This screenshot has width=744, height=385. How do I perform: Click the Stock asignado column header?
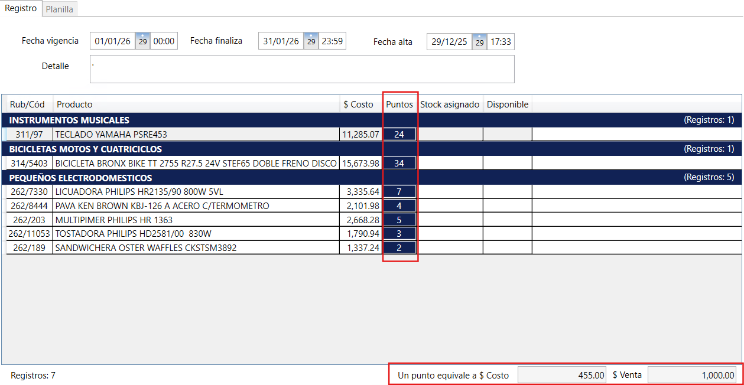click(x=450, y=105)
